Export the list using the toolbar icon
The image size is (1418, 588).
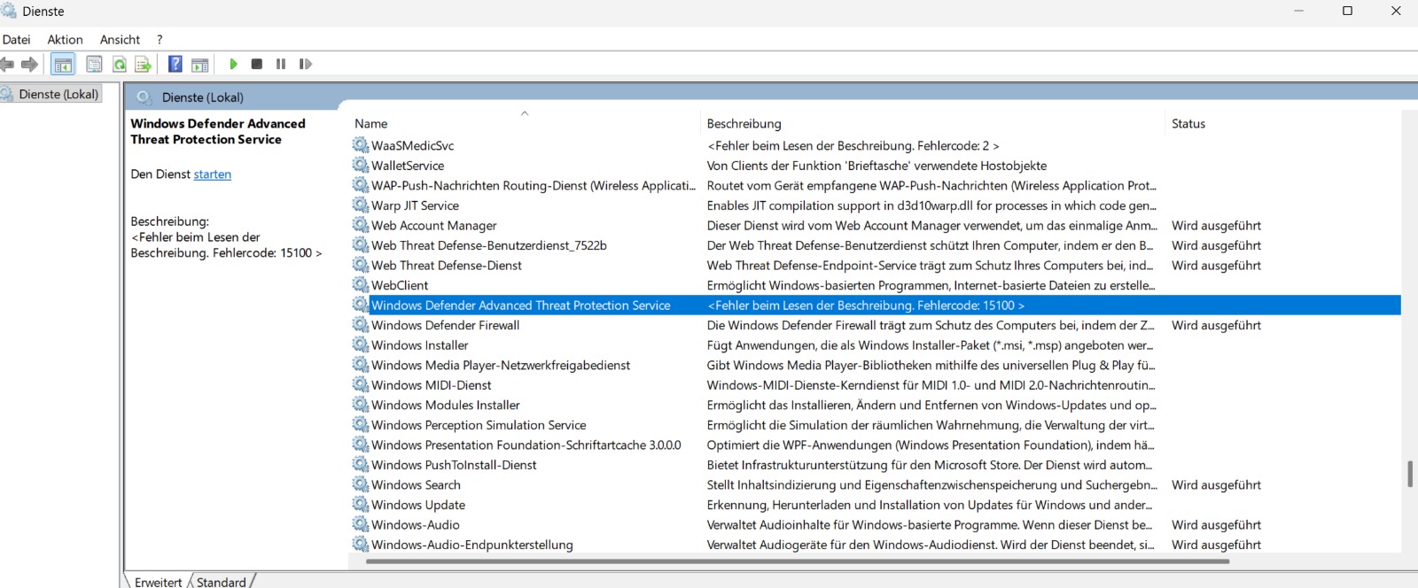point(143,64)
